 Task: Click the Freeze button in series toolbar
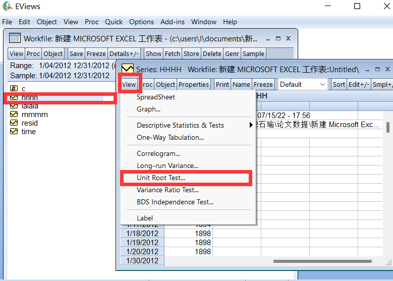click(x=263, y=84)
